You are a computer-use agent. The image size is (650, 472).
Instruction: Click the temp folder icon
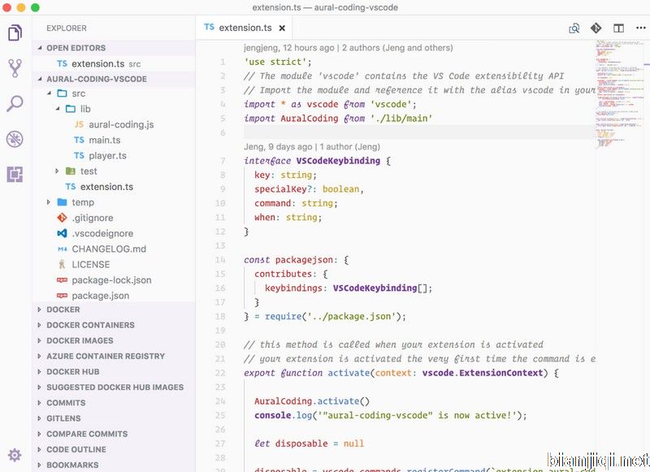tap(62, 202)
